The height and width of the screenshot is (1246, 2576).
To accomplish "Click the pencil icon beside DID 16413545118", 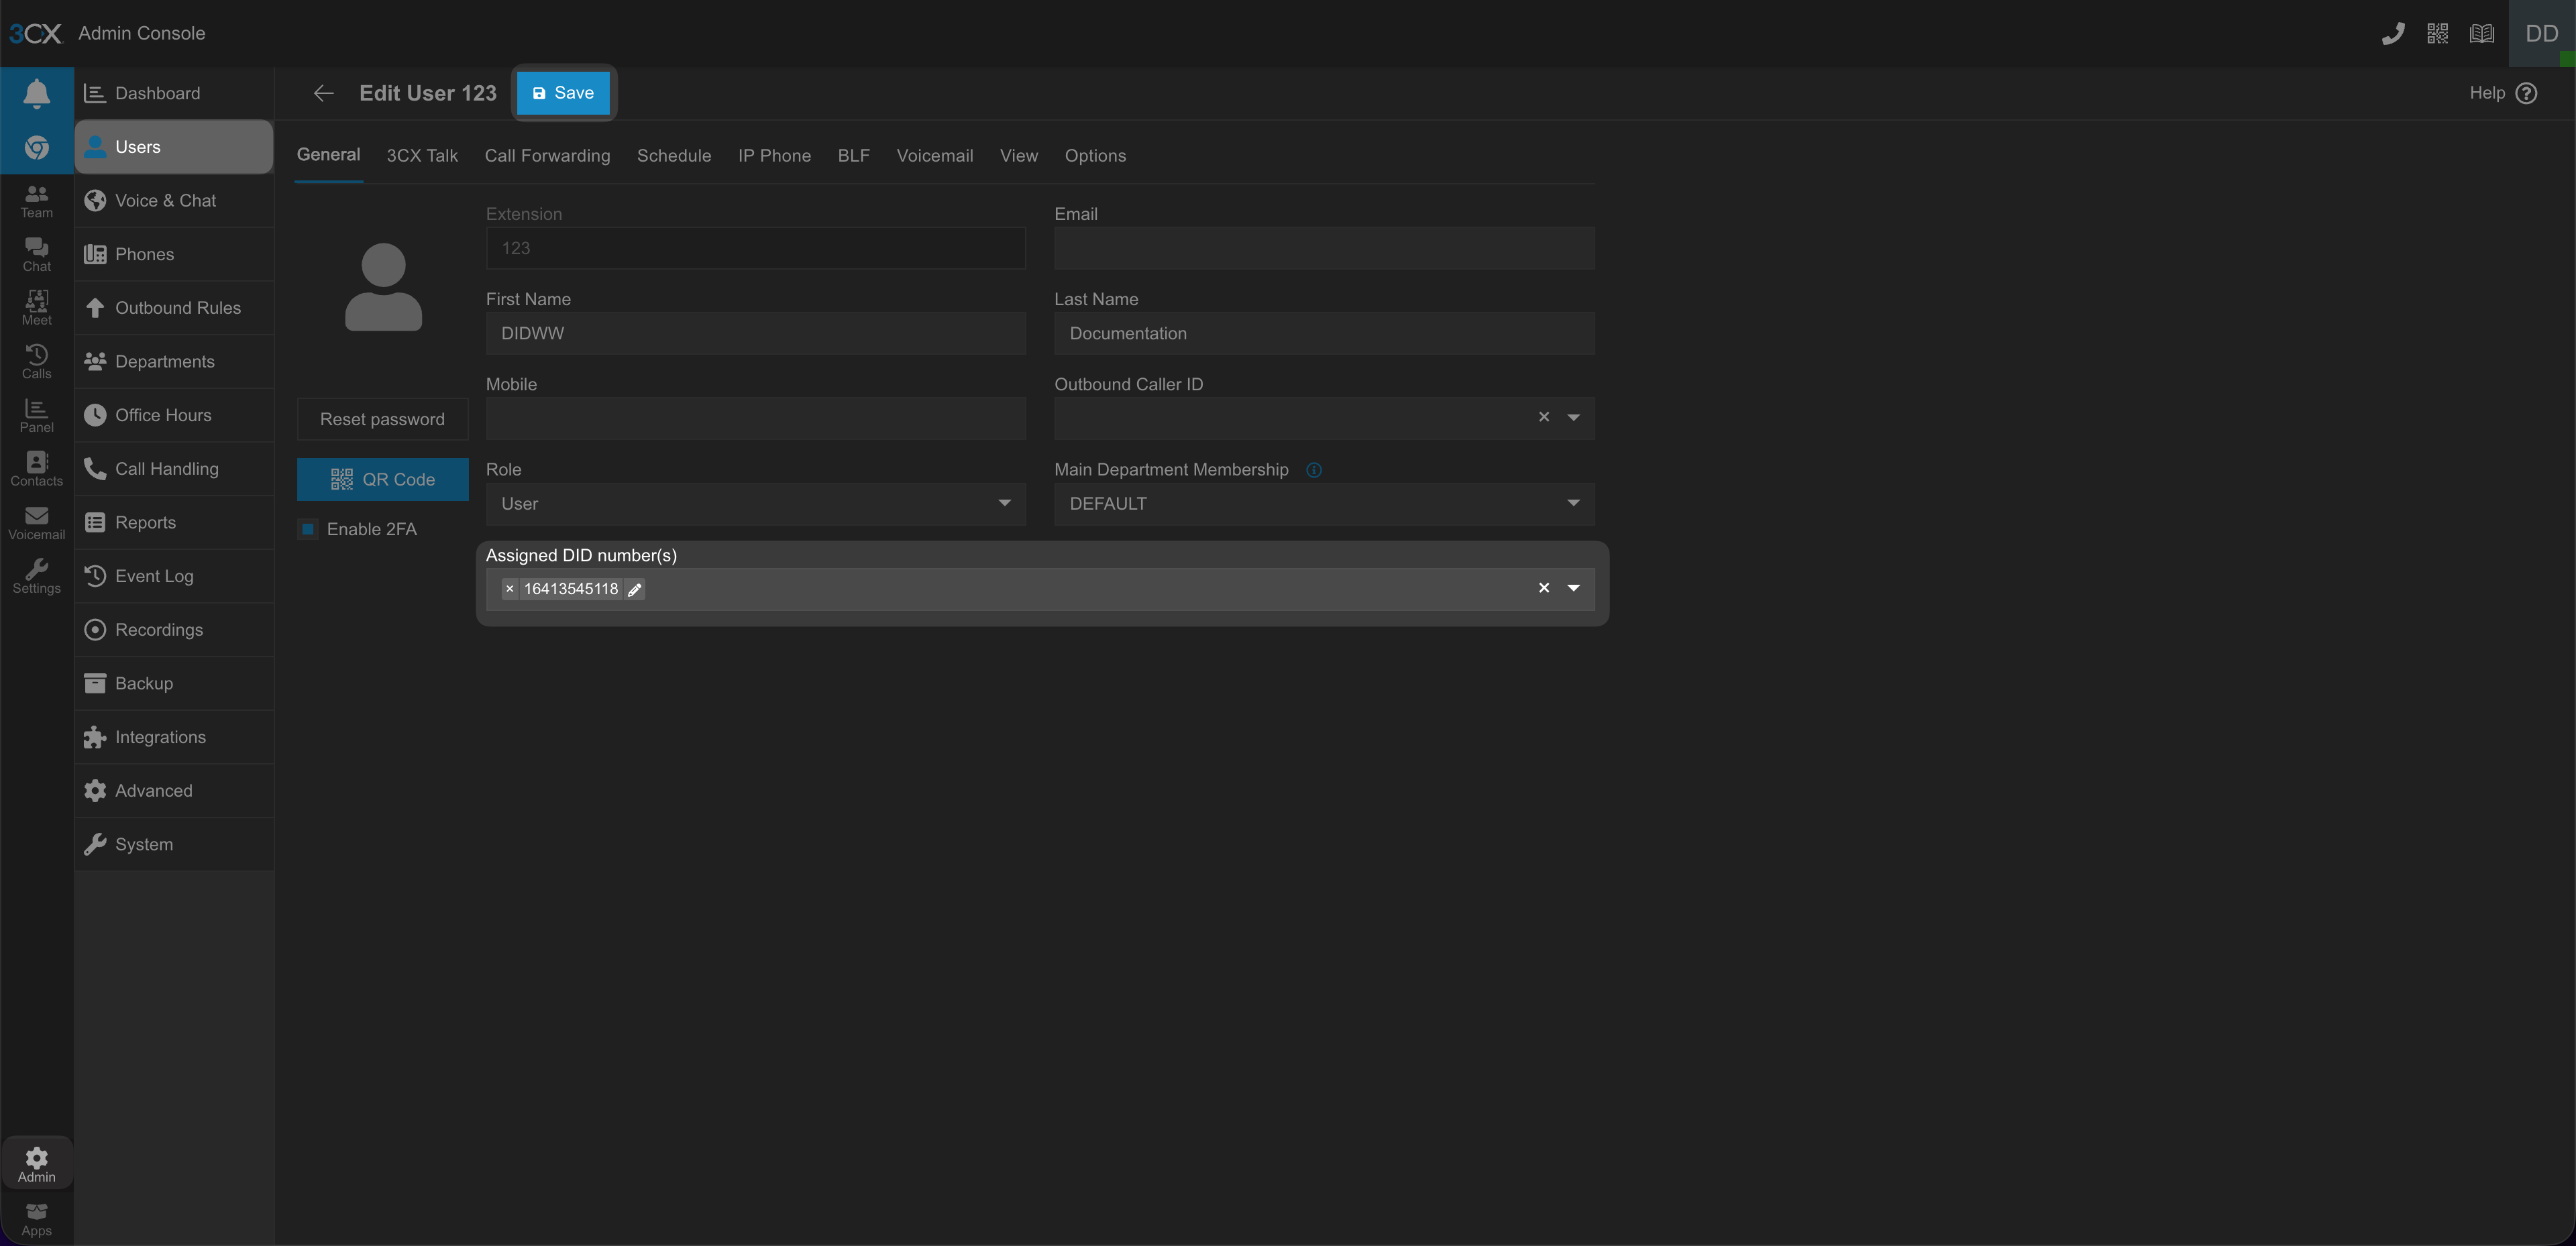I will 634,589.
